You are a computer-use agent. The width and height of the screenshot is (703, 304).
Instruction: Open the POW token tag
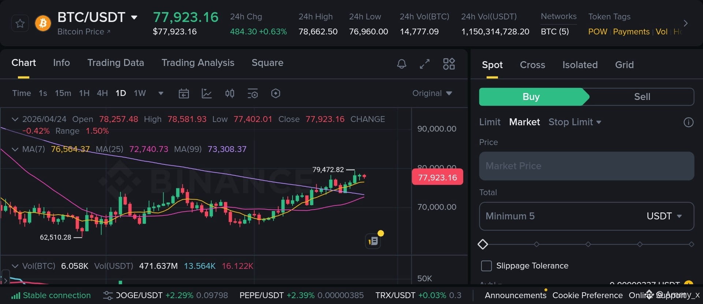[598, 32]
